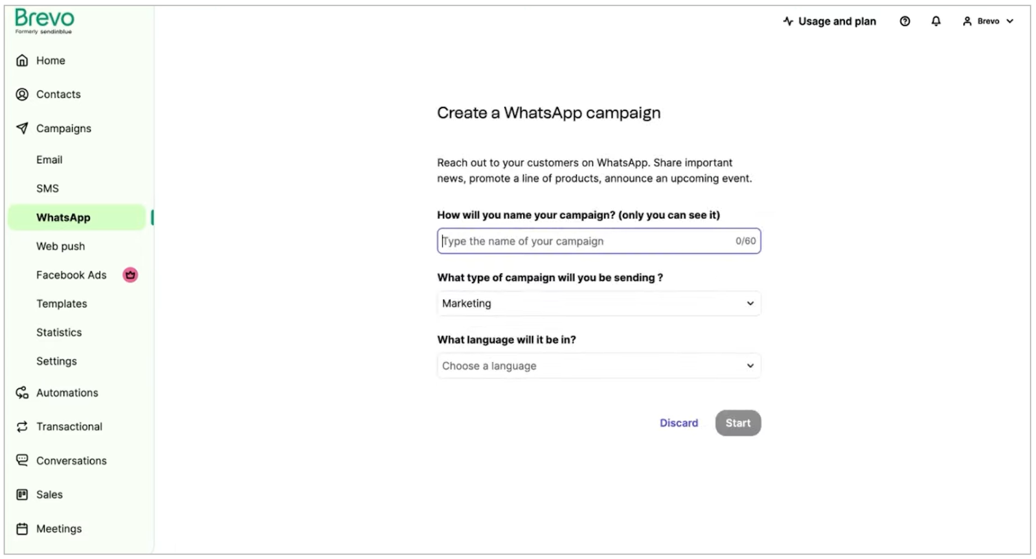Select Campaigns menu item
The image size is (1036, 559).
click(63, 128)
